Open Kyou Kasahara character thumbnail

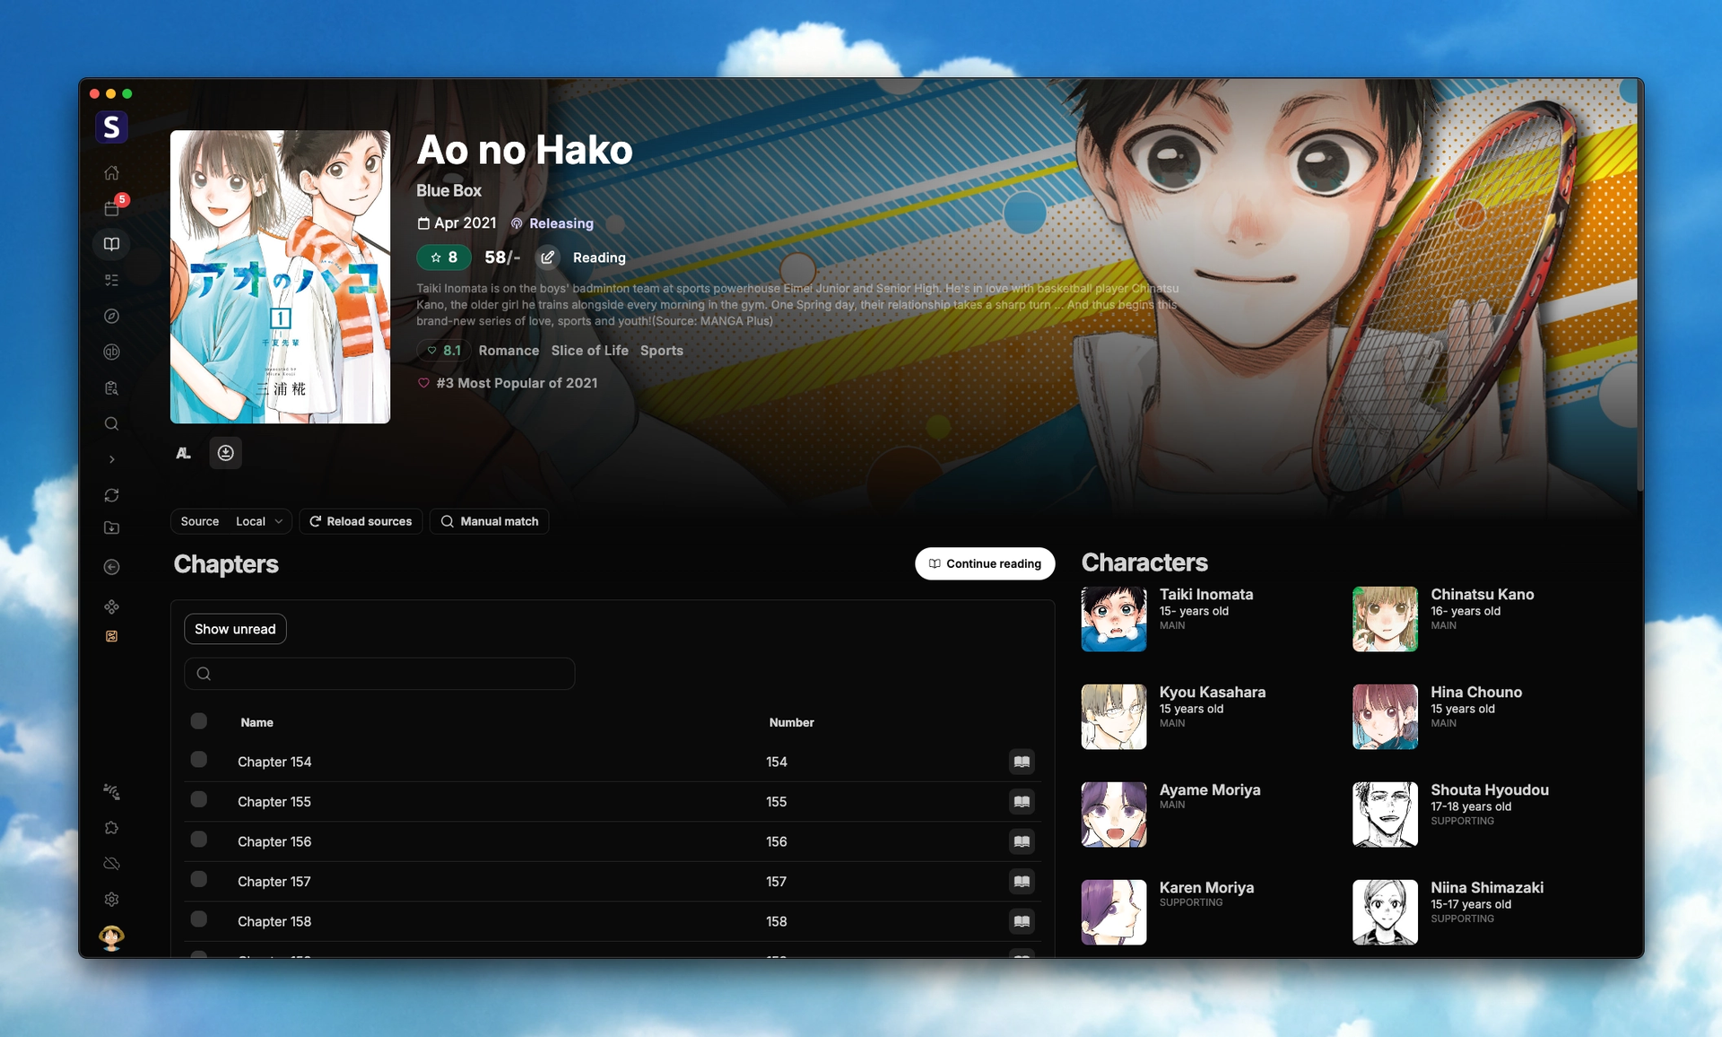(x=1114, y=717)
